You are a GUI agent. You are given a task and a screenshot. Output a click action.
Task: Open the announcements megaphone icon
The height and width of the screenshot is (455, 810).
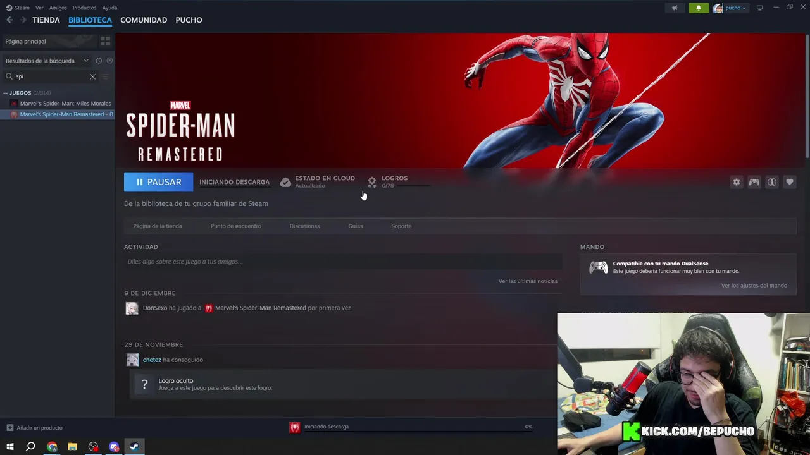pos(675,8)
